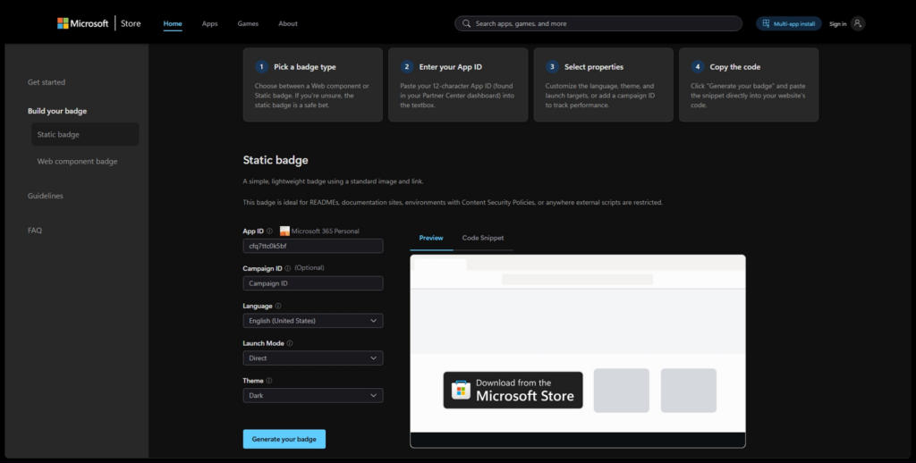Click the Microsoft 365 Personal app icon
This screenshot has height=463, width=916.
(x=284, y=231)
